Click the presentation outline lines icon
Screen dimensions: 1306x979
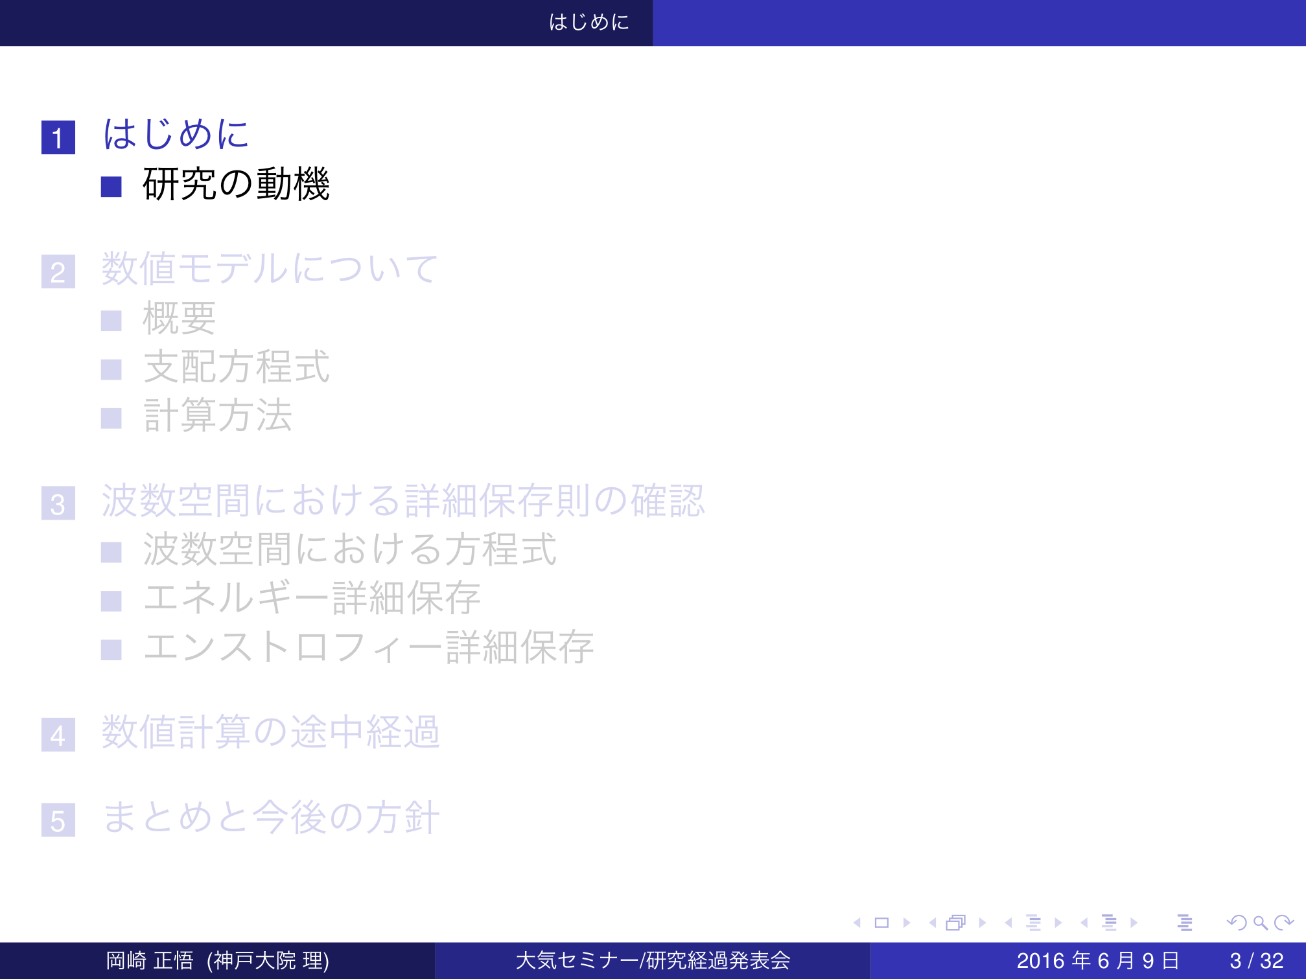[1185, 923]
